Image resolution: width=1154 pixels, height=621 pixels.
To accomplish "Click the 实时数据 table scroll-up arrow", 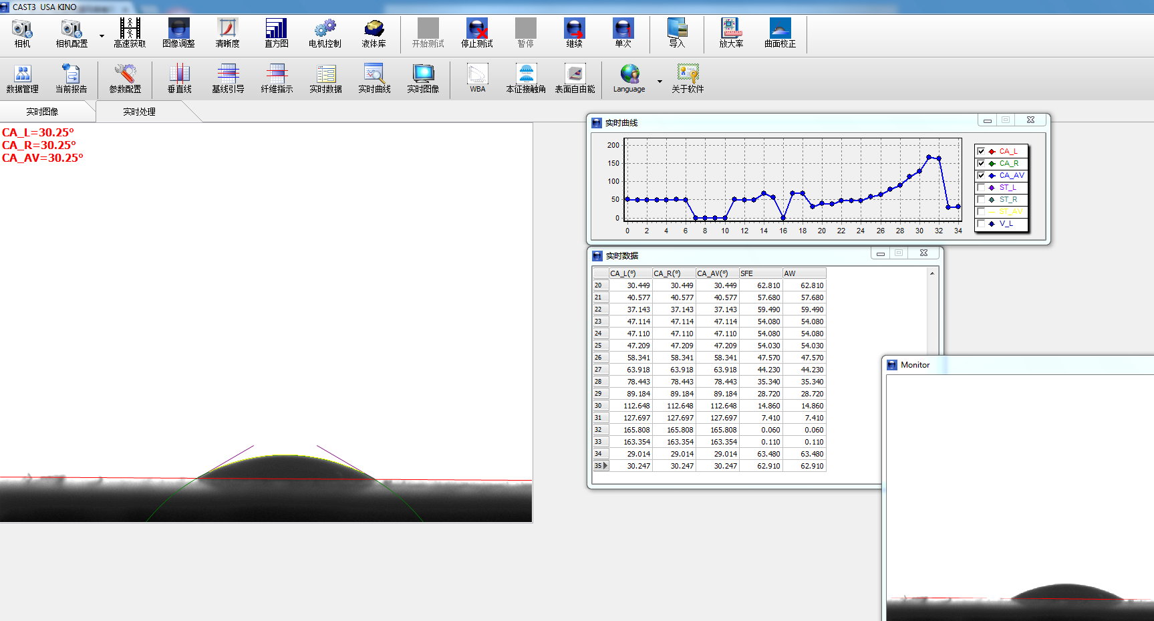I will [931, 273].
